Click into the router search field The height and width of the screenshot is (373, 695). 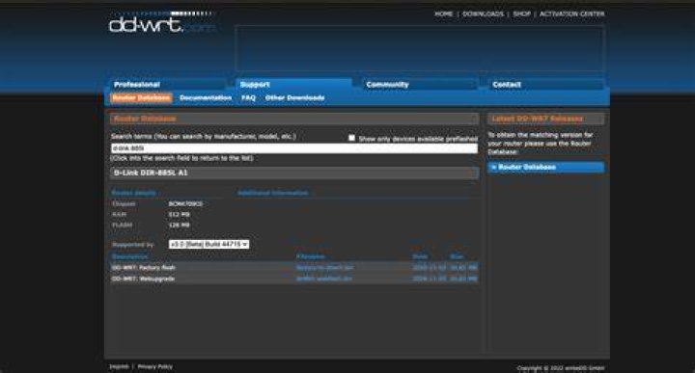click(294, 148)
